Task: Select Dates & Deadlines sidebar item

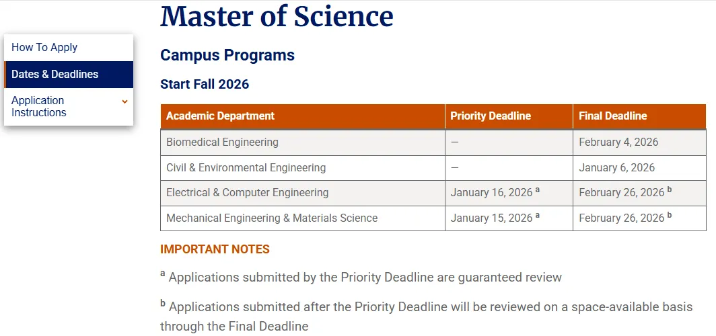Action: (55, 75)
